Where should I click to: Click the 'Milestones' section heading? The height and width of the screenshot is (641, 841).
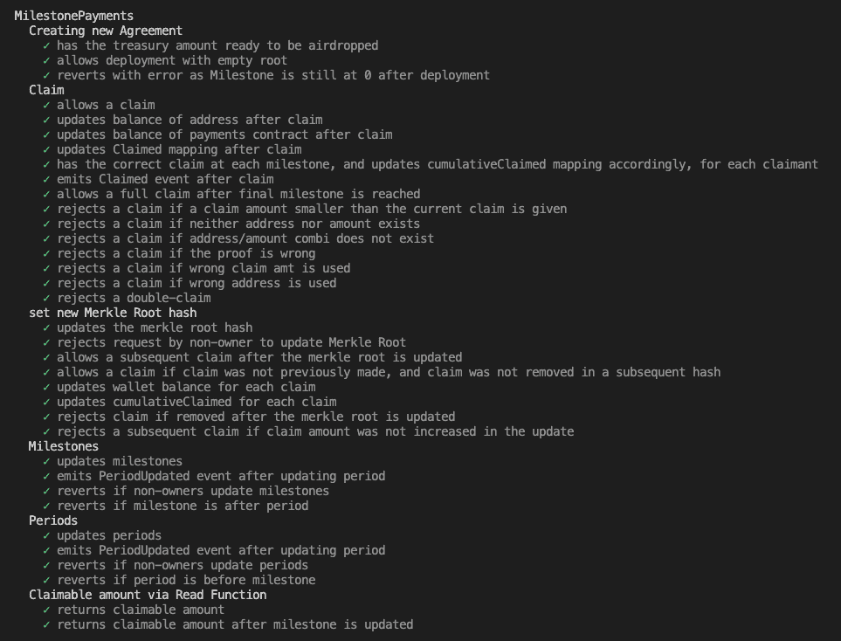point(63,446)
